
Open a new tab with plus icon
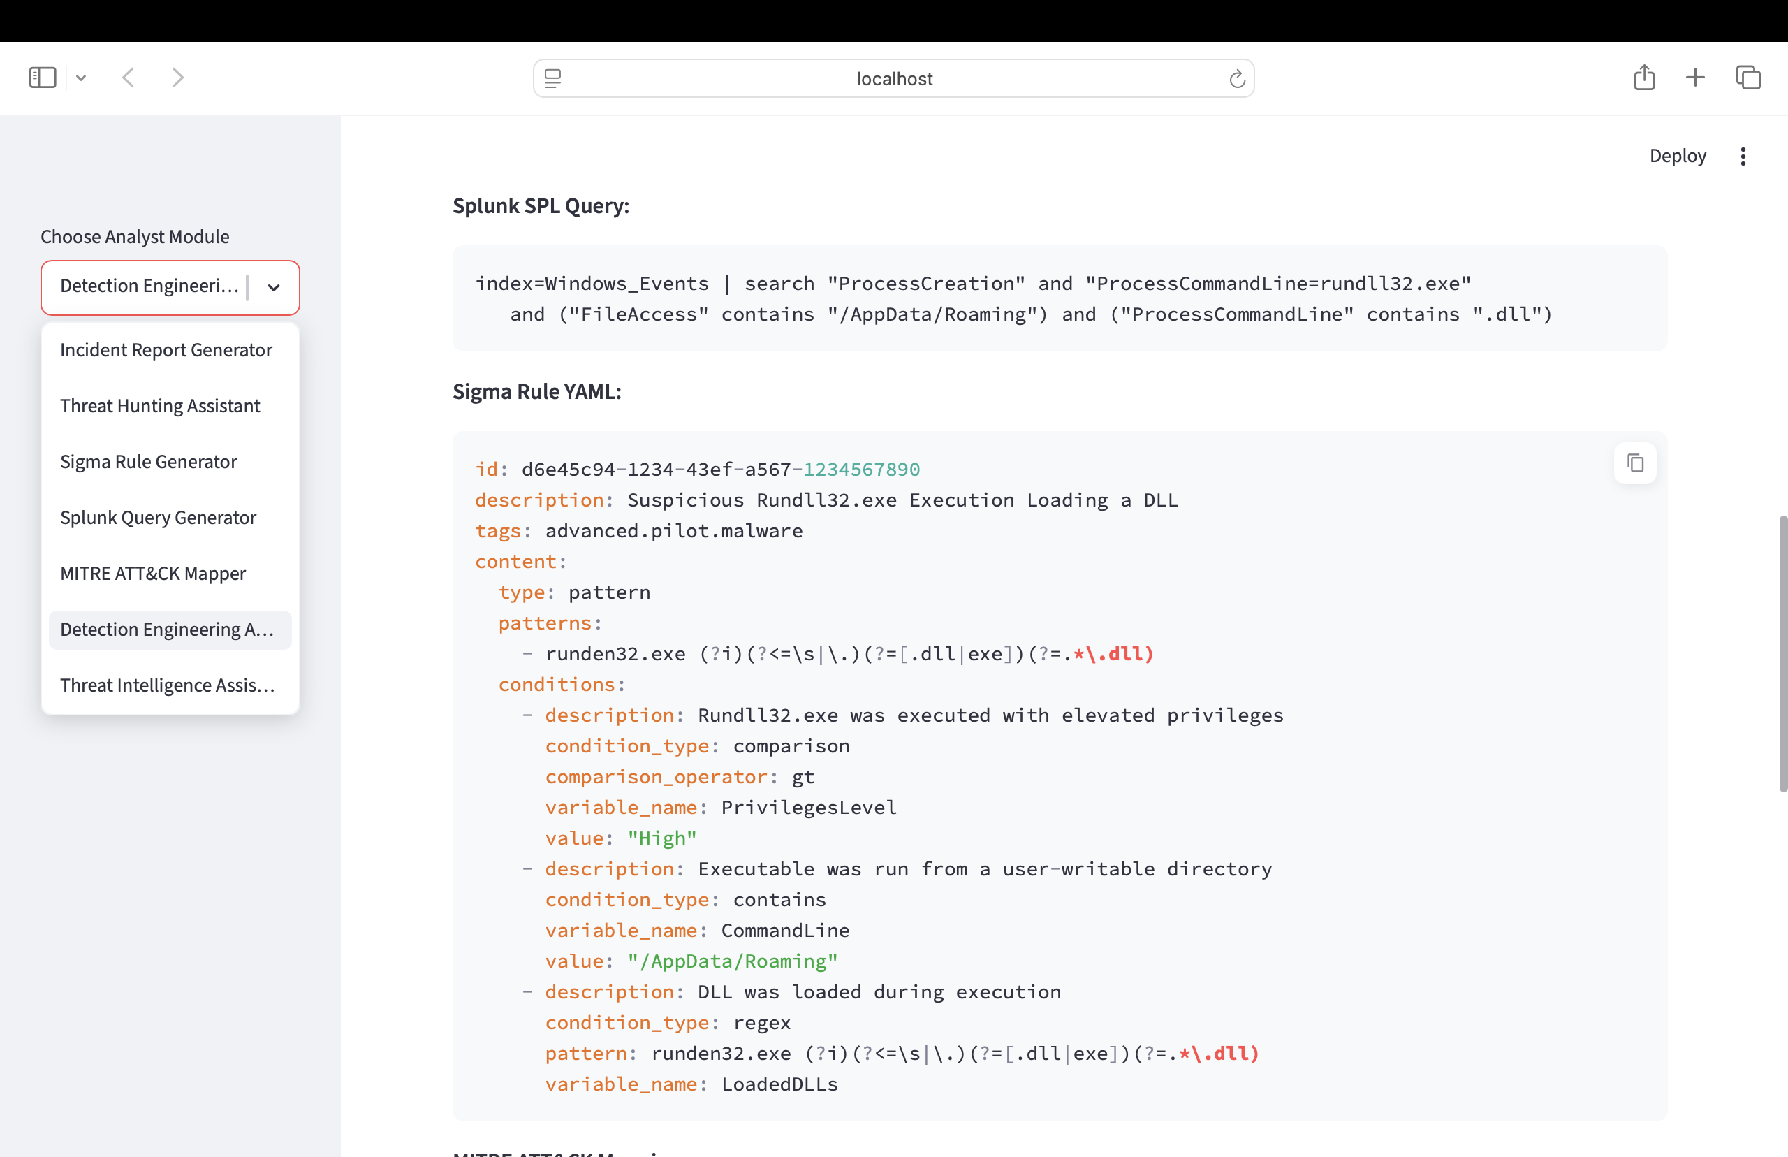coord(1695,78)
